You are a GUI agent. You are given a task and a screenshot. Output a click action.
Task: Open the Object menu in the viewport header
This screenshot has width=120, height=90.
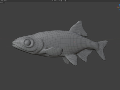pos(5,1)
